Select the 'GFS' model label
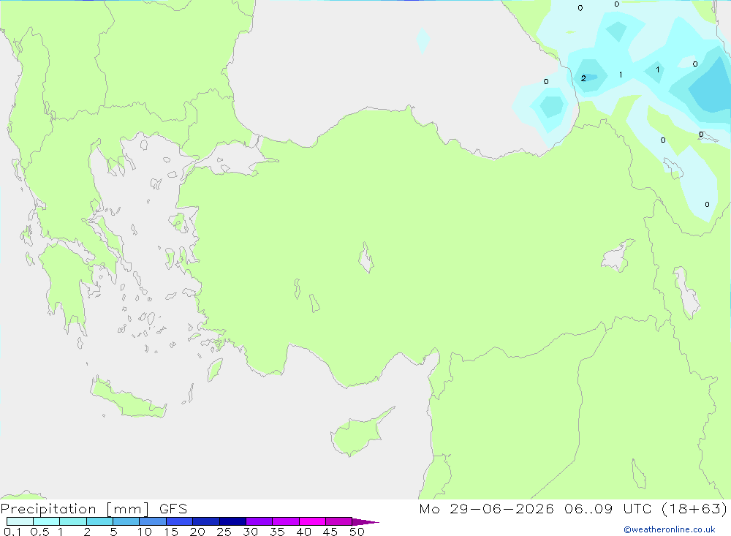Screen dimensions: 731x536 (x=173, y=509)
